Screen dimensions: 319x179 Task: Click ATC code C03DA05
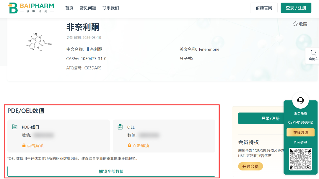point(93,68)
